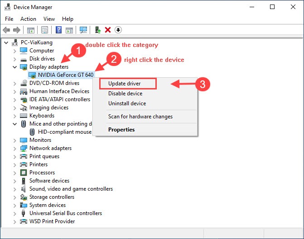Click the Network adapters category icon
Screen dimensions: 304x239
click(x=24, y=148)
